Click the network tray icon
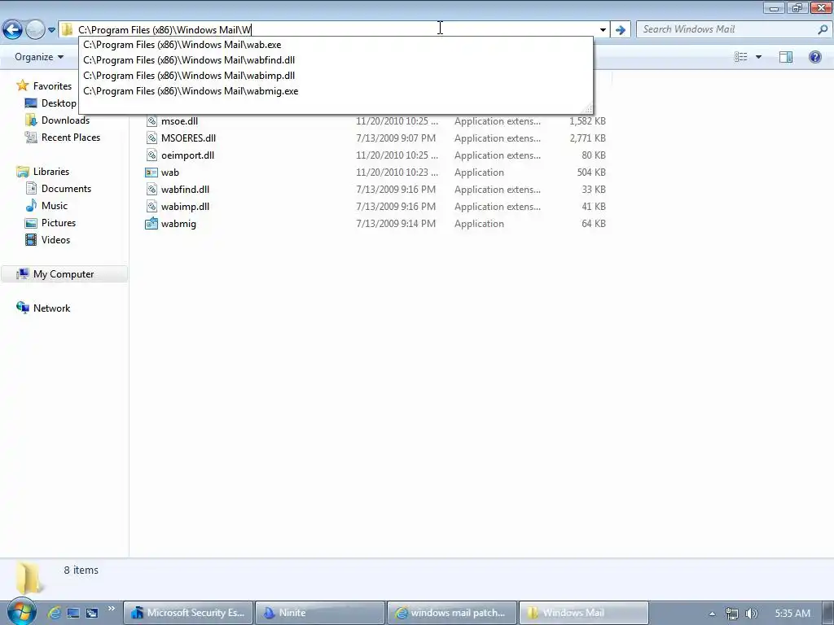This screenshot has height=625, width=834. click(732, 614)
